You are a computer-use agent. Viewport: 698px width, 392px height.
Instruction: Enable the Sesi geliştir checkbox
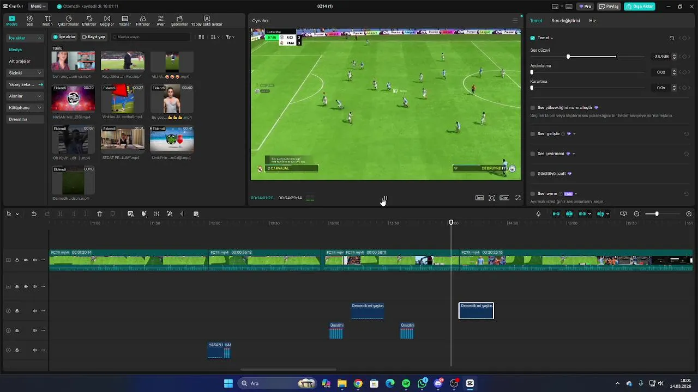533,134
